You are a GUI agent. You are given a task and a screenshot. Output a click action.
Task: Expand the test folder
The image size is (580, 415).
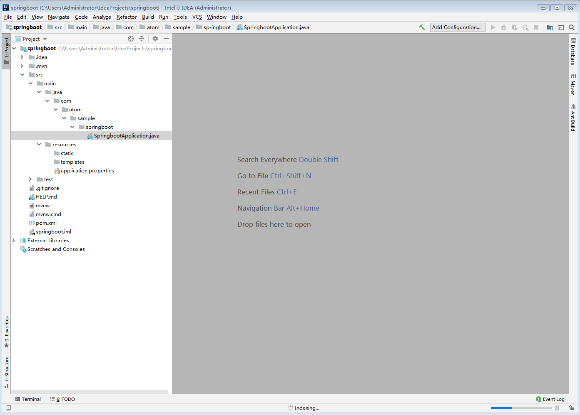30,179
